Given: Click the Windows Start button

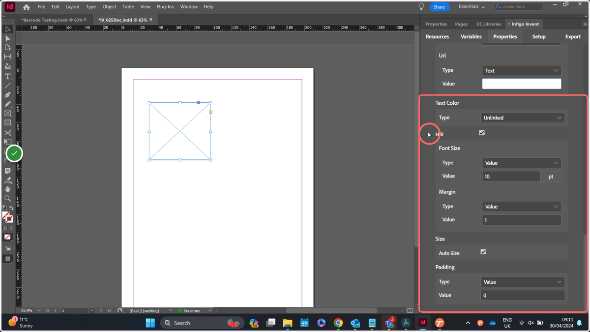Looking at the screenshot, I should 150,323.
